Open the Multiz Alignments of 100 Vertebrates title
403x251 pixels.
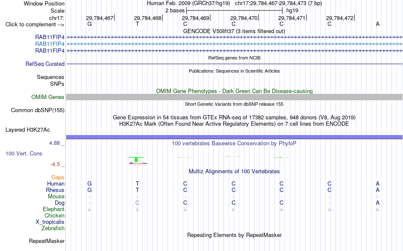pos(234,172)
